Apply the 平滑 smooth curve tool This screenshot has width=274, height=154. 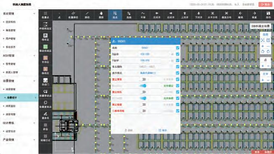(143, 15)
